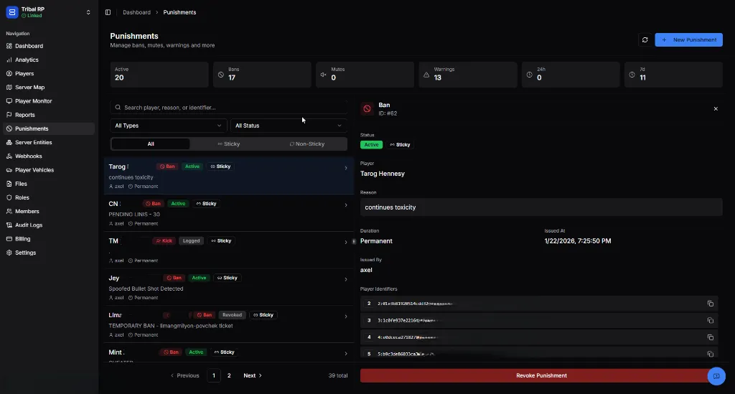Click the Settings gear icon in sidebar
The image size is (735, 394).
click(x=9, y=253)
